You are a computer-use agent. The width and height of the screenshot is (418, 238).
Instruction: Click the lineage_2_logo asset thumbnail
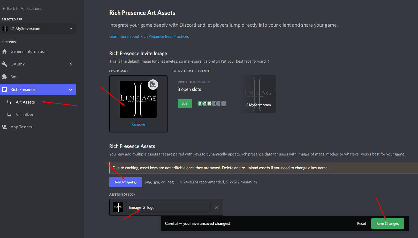(118, 207)
